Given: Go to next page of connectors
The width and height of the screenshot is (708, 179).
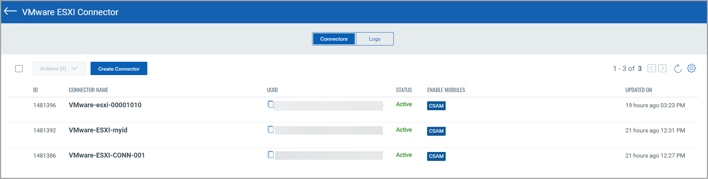Looking at the screenshot, I should coord(662,68).
